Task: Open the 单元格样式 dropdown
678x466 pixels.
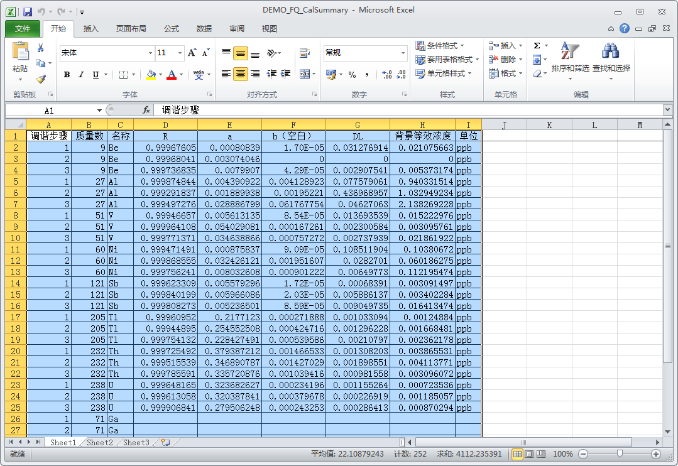Action: point(444,73)
